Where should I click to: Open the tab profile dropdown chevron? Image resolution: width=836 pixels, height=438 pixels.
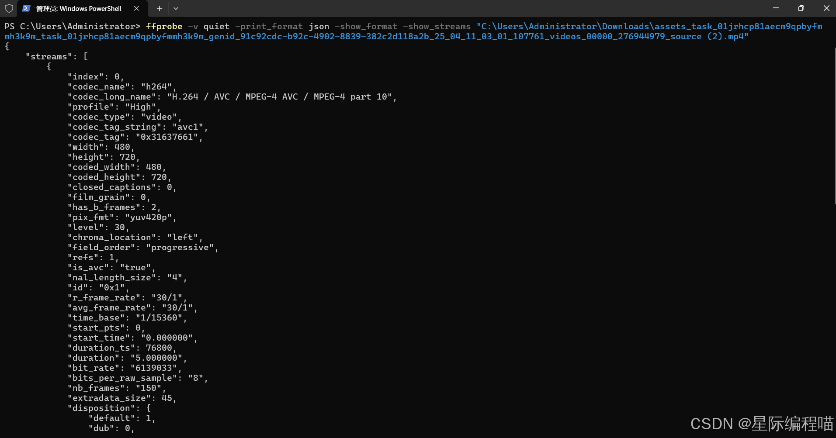(x=176, y=8)
